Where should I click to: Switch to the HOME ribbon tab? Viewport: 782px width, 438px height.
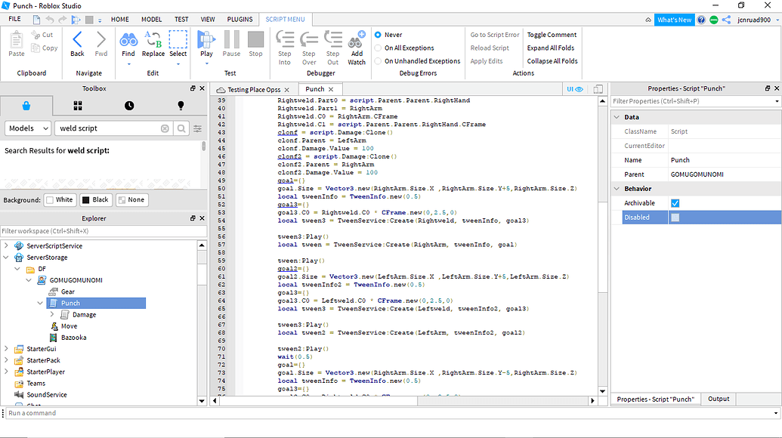[119, 20]
